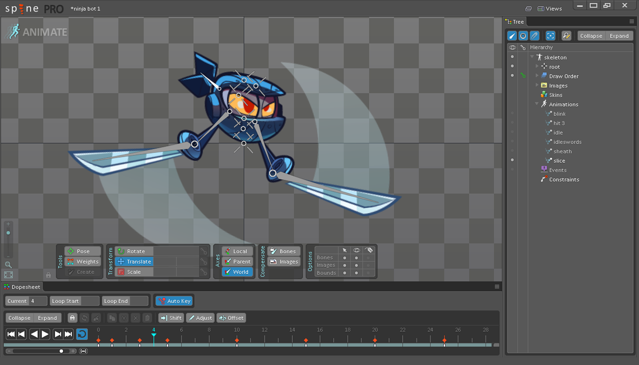
Task: Toggle Bones compensation
Action: click(x=283, y=251)
